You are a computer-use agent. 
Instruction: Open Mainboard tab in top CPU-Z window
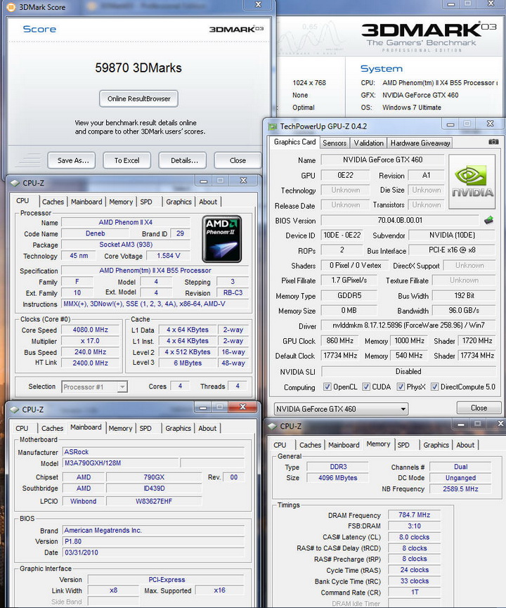coord(86,202)
